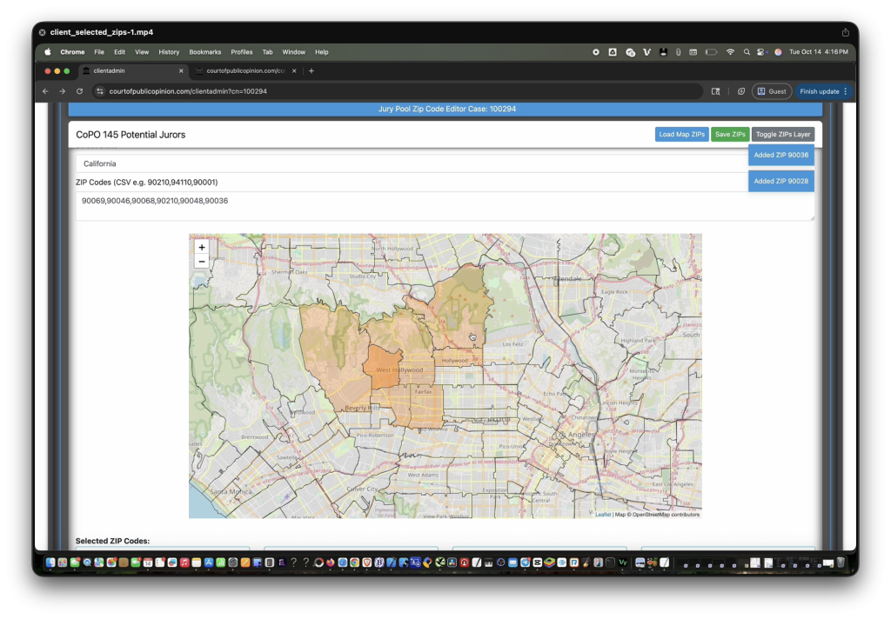Click the screen recording indicator in menu bar

click(595, 51)
